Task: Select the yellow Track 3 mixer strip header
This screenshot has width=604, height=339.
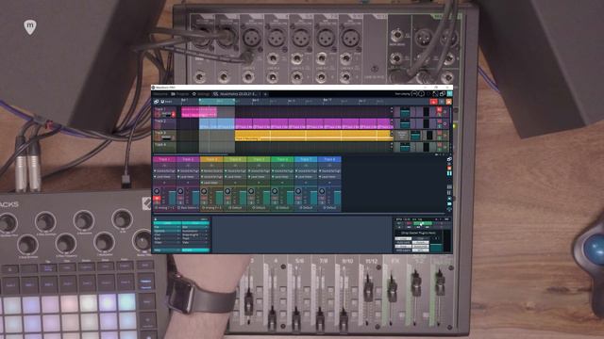Action: [211, 159]
